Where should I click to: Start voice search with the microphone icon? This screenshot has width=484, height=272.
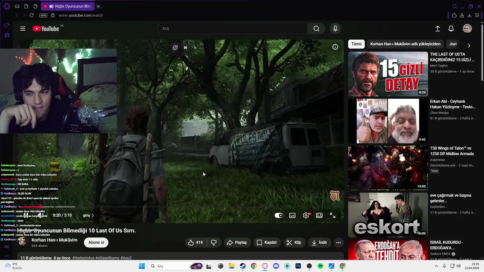click(x=335, y=28)
